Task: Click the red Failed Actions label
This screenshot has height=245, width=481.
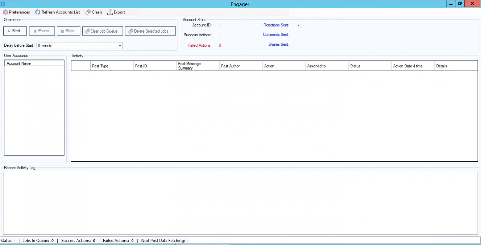Action: point(200,45)
